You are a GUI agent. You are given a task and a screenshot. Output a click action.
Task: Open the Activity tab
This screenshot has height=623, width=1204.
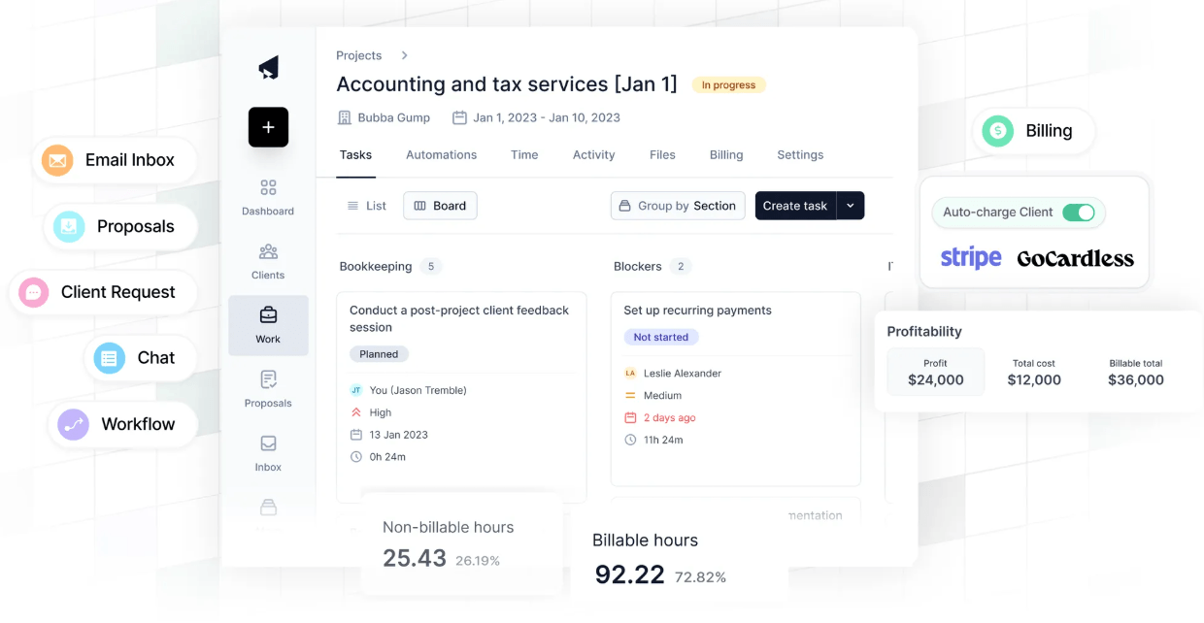[593, 155]
